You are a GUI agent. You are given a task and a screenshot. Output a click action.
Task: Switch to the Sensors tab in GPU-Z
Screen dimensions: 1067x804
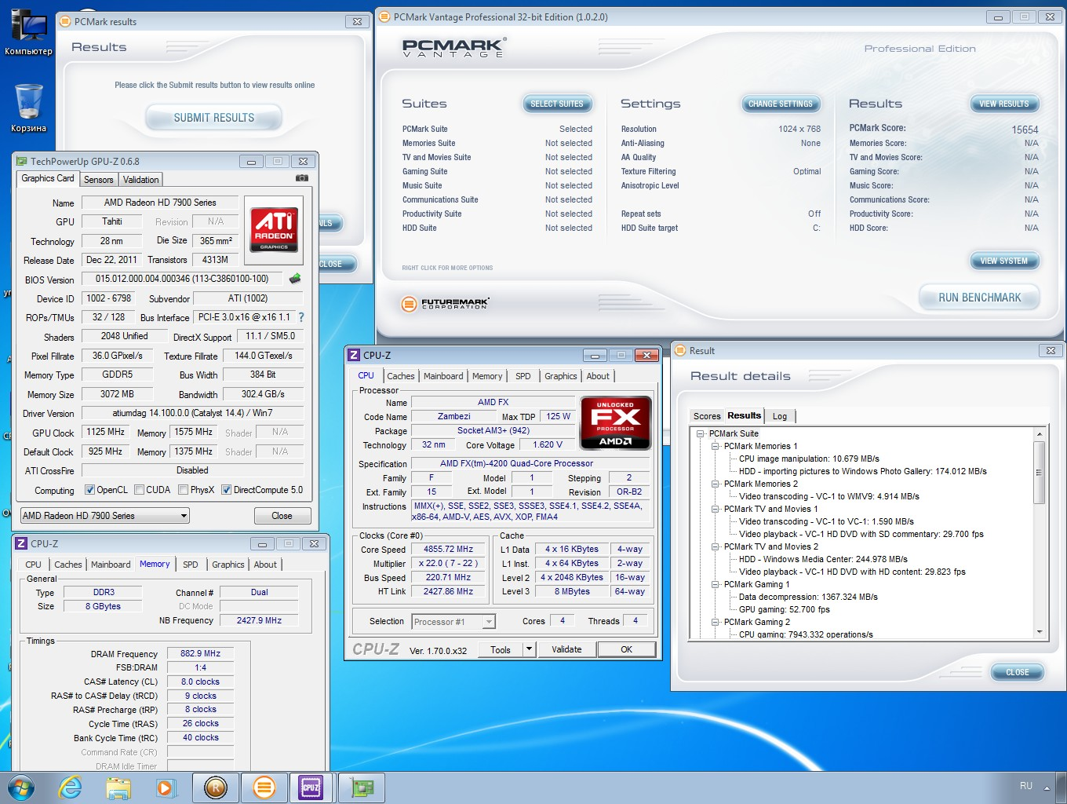click(x=99, y=180)
